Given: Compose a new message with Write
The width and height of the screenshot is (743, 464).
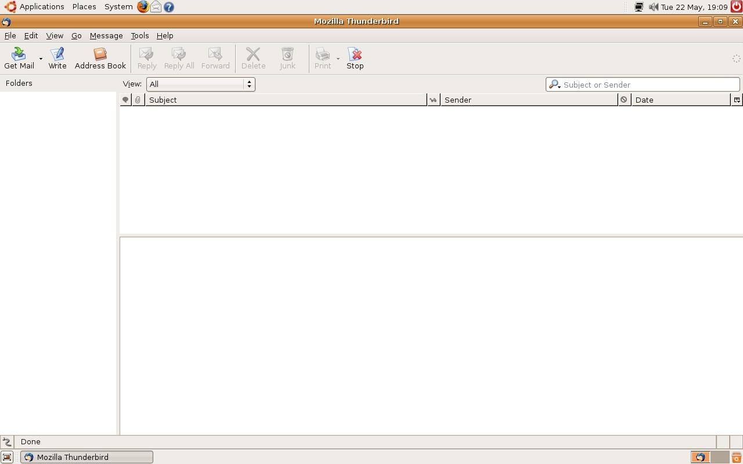Looking at the screenshot, I should (57, 59).
